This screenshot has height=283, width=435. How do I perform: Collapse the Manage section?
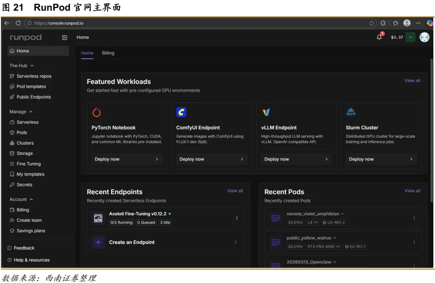pyautogui.click(x=21, y=112)
